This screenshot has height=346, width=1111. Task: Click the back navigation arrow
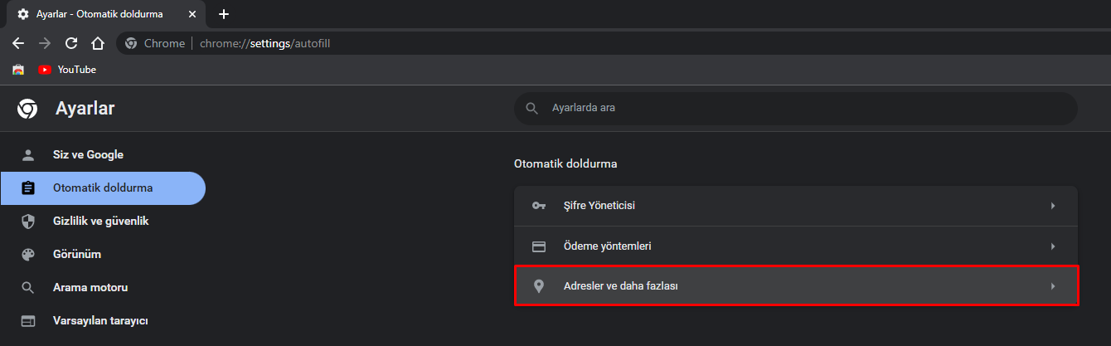pos(18,43)
